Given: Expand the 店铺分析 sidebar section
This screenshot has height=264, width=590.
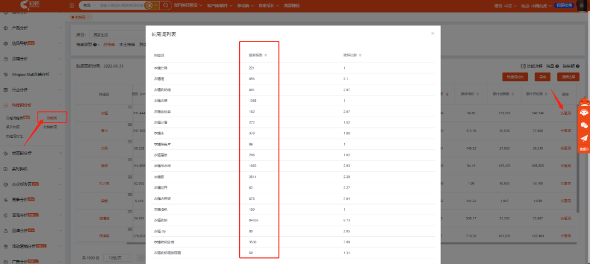Looking at the screenshot, I should point(60,59).
